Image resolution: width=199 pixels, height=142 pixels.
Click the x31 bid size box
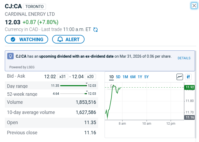(62, 77)
